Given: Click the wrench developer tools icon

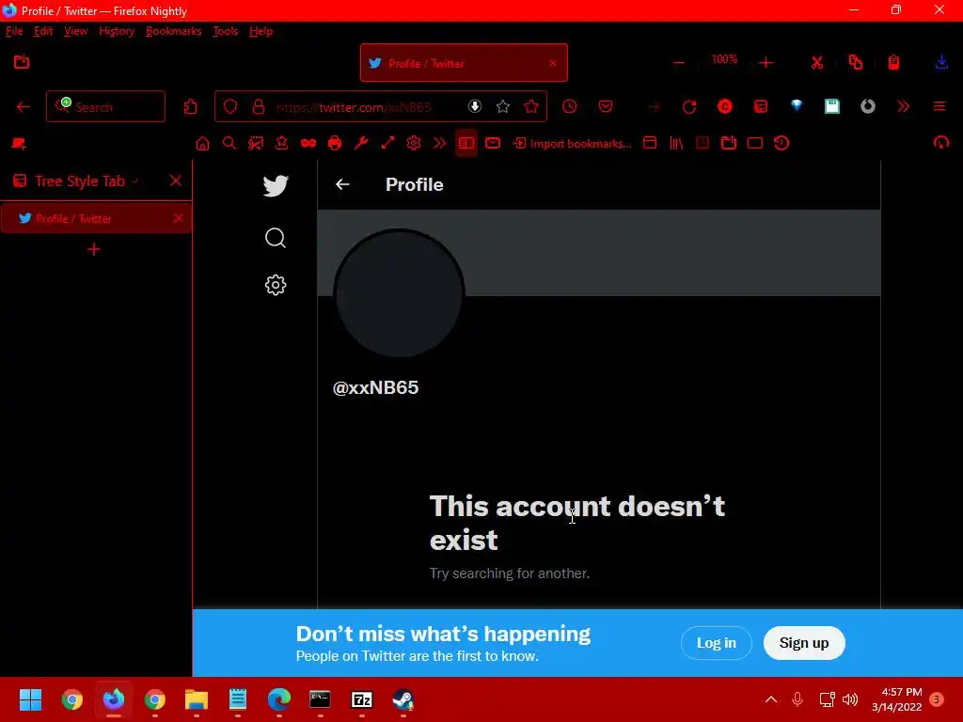Looking at the screenshot, I should [x=361, y=143].
